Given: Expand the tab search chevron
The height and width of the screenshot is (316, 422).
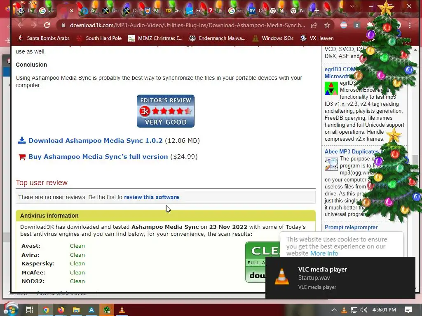Looking at the screenshot, I should tap(352, 6).
